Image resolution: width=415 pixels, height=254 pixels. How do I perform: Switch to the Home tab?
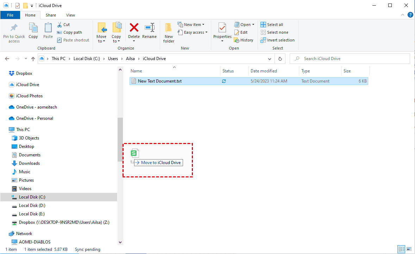click(30, 15)
